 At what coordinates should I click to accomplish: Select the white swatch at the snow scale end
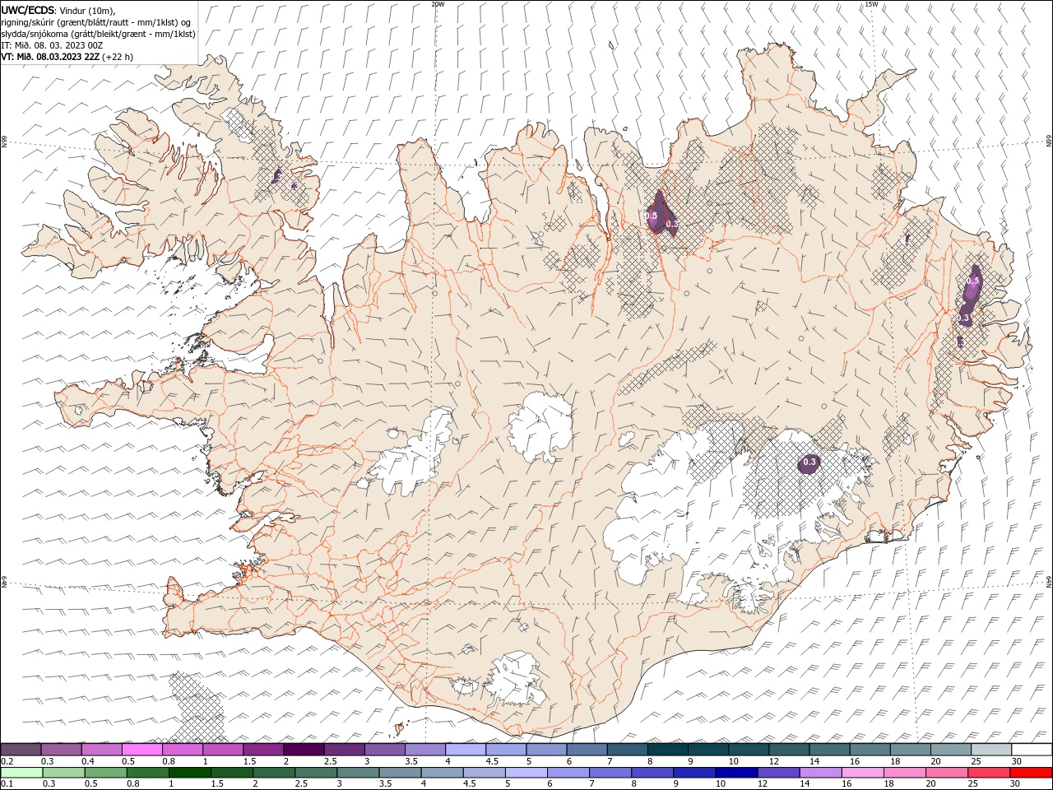[x=1032, y=750]
